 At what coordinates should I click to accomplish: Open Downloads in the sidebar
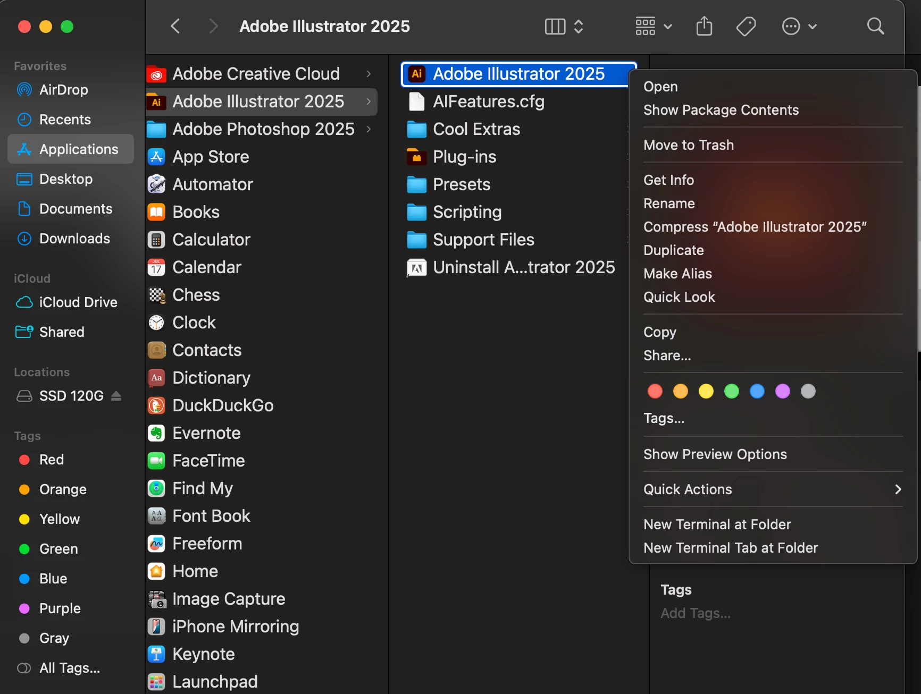[x=71, y=239]
